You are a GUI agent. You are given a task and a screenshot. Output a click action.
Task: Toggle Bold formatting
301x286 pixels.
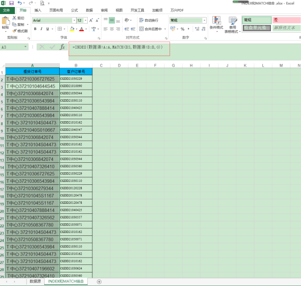tap(35, 29)
